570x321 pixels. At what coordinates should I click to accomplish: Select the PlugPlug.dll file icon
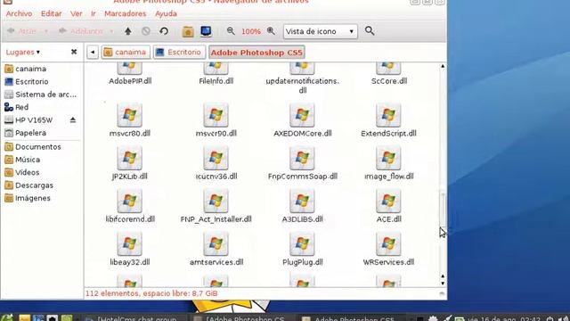[x=302, y=243]
